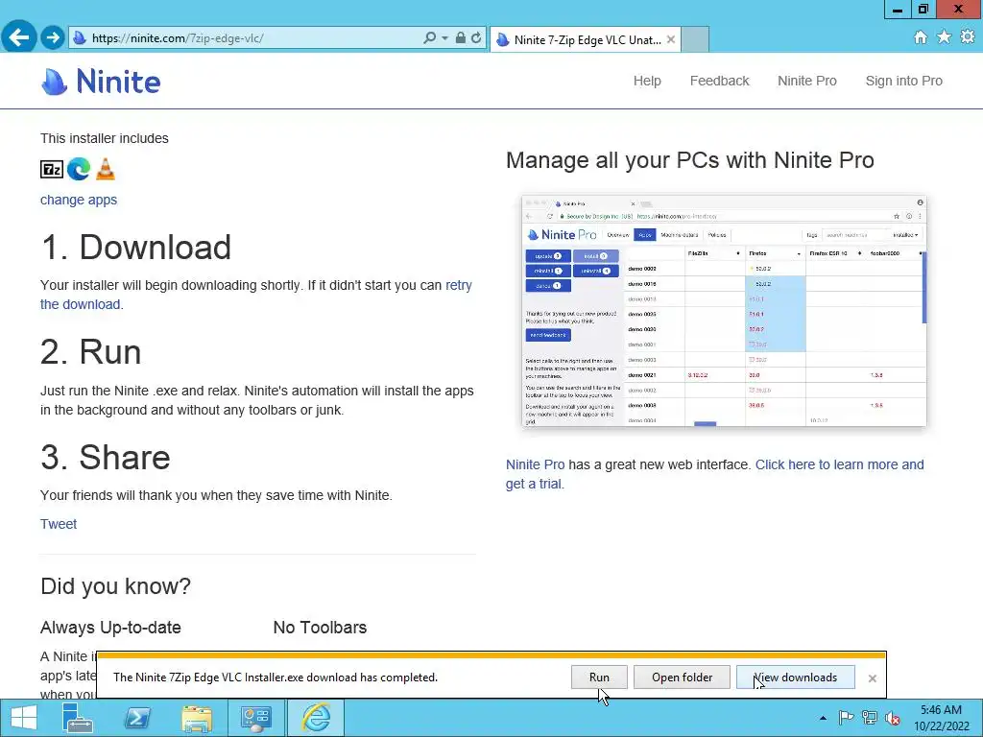Open the taskbar clock showing 5:46 AM
Screen dimensions: 983x737
coord(941,718)
